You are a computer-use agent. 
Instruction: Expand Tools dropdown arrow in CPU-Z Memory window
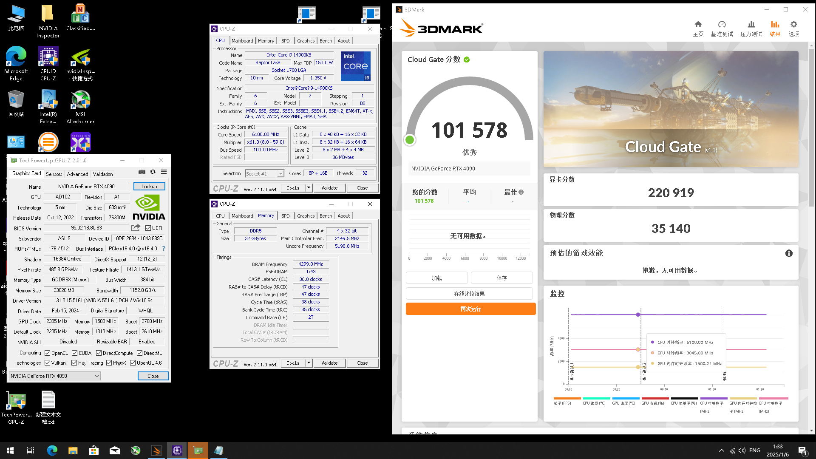309,363
